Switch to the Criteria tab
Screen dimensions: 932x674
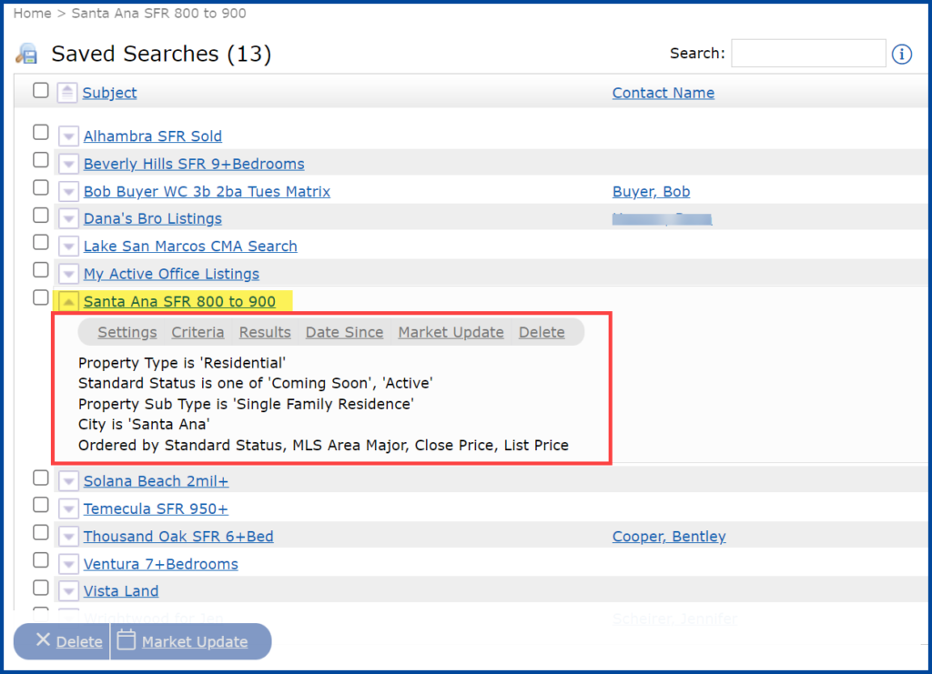pos(198,332)
